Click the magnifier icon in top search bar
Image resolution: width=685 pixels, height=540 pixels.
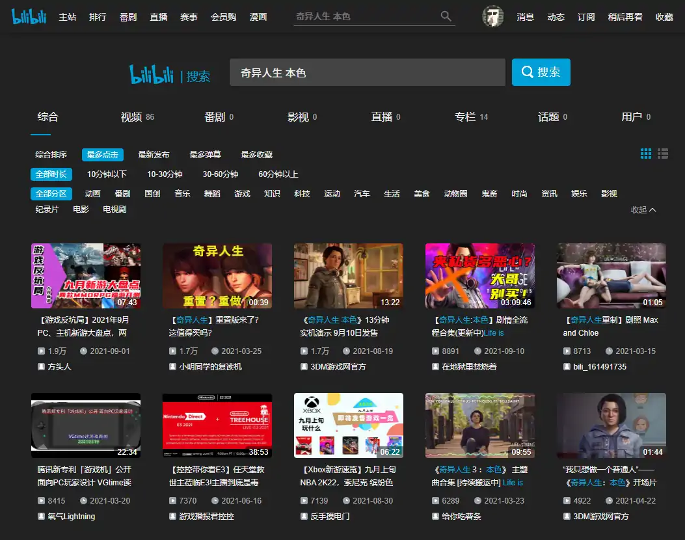446,16
